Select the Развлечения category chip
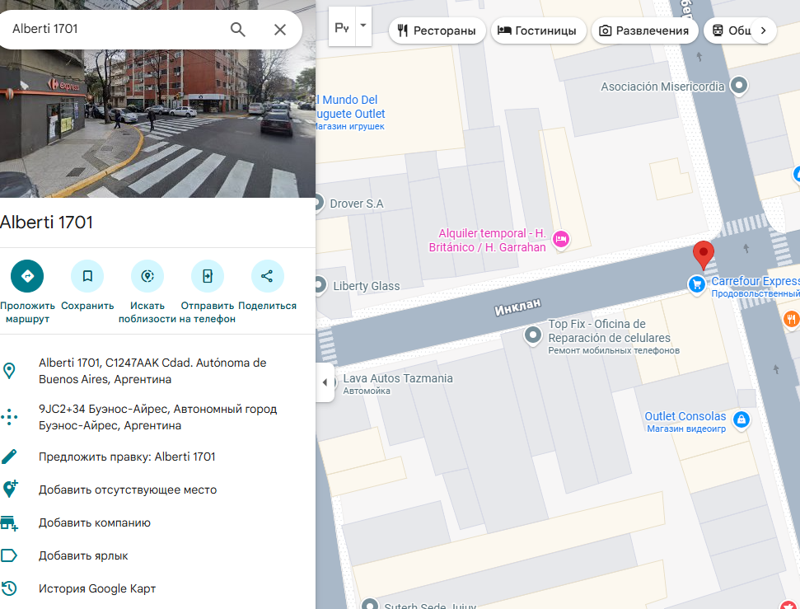The height and width of the screenshot is (609, 800). (644, 30)
